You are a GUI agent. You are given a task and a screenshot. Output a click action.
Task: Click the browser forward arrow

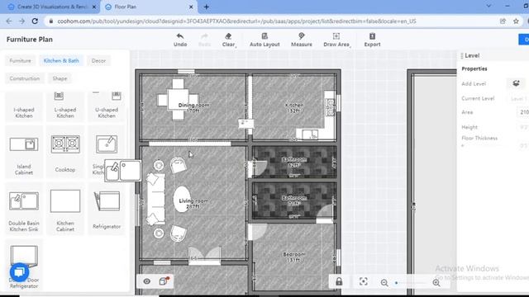[22, 21]
